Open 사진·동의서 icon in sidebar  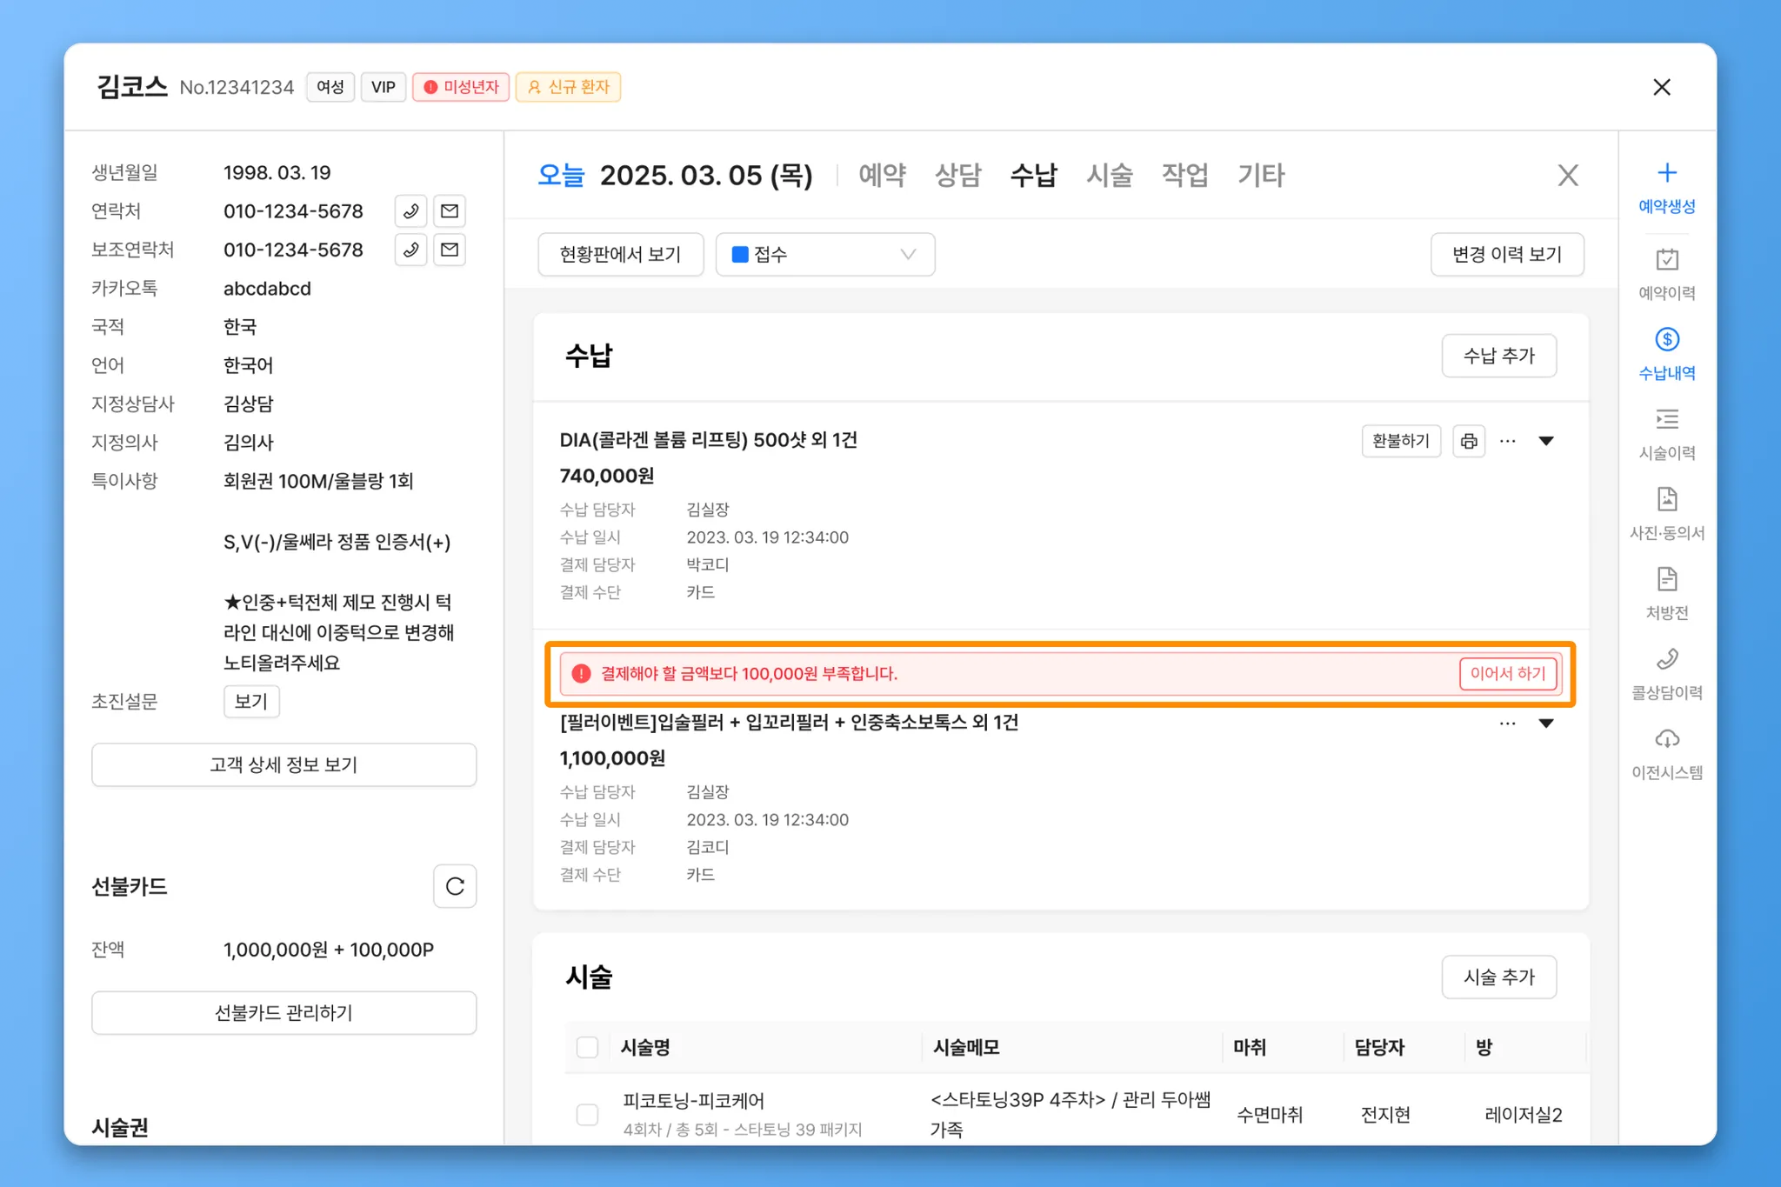coord(1666,500)
